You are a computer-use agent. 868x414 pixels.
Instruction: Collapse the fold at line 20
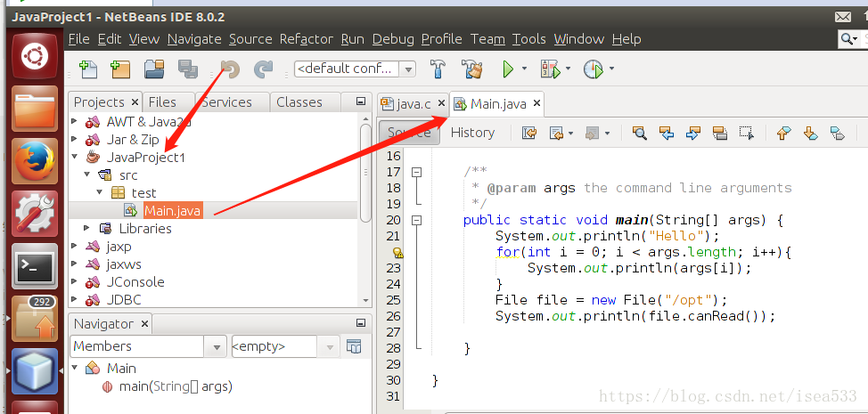[x=416, y=221]
